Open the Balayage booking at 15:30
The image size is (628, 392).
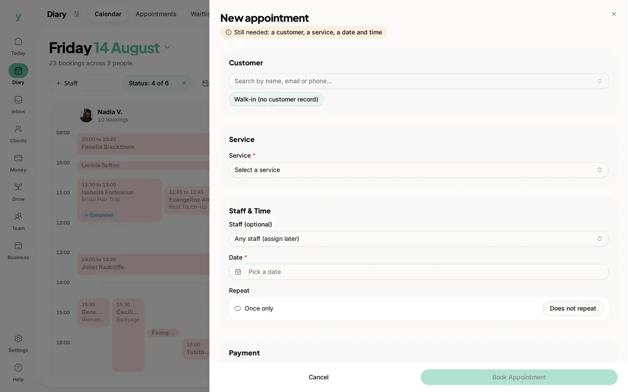tap(128, 335)
